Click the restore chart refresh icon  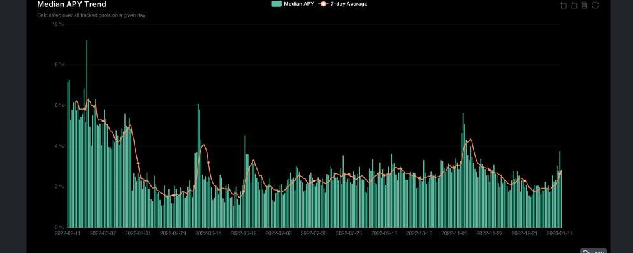pyautogui.click(x=595, y=5)
